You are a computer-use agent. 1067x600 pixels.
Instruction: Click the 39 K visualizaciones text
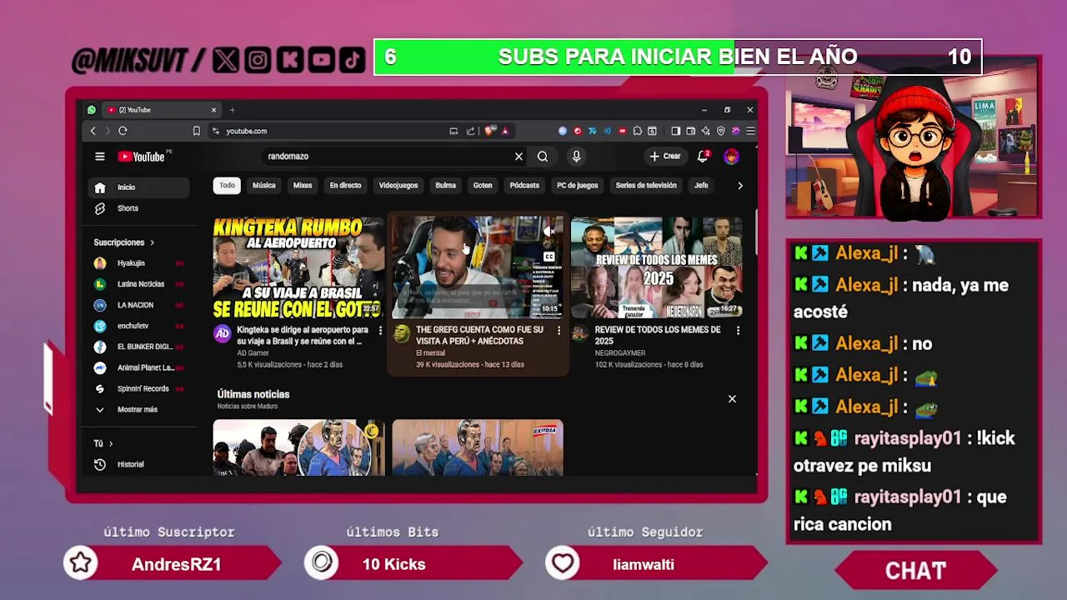pyautogui.click(x=448, y=365)
